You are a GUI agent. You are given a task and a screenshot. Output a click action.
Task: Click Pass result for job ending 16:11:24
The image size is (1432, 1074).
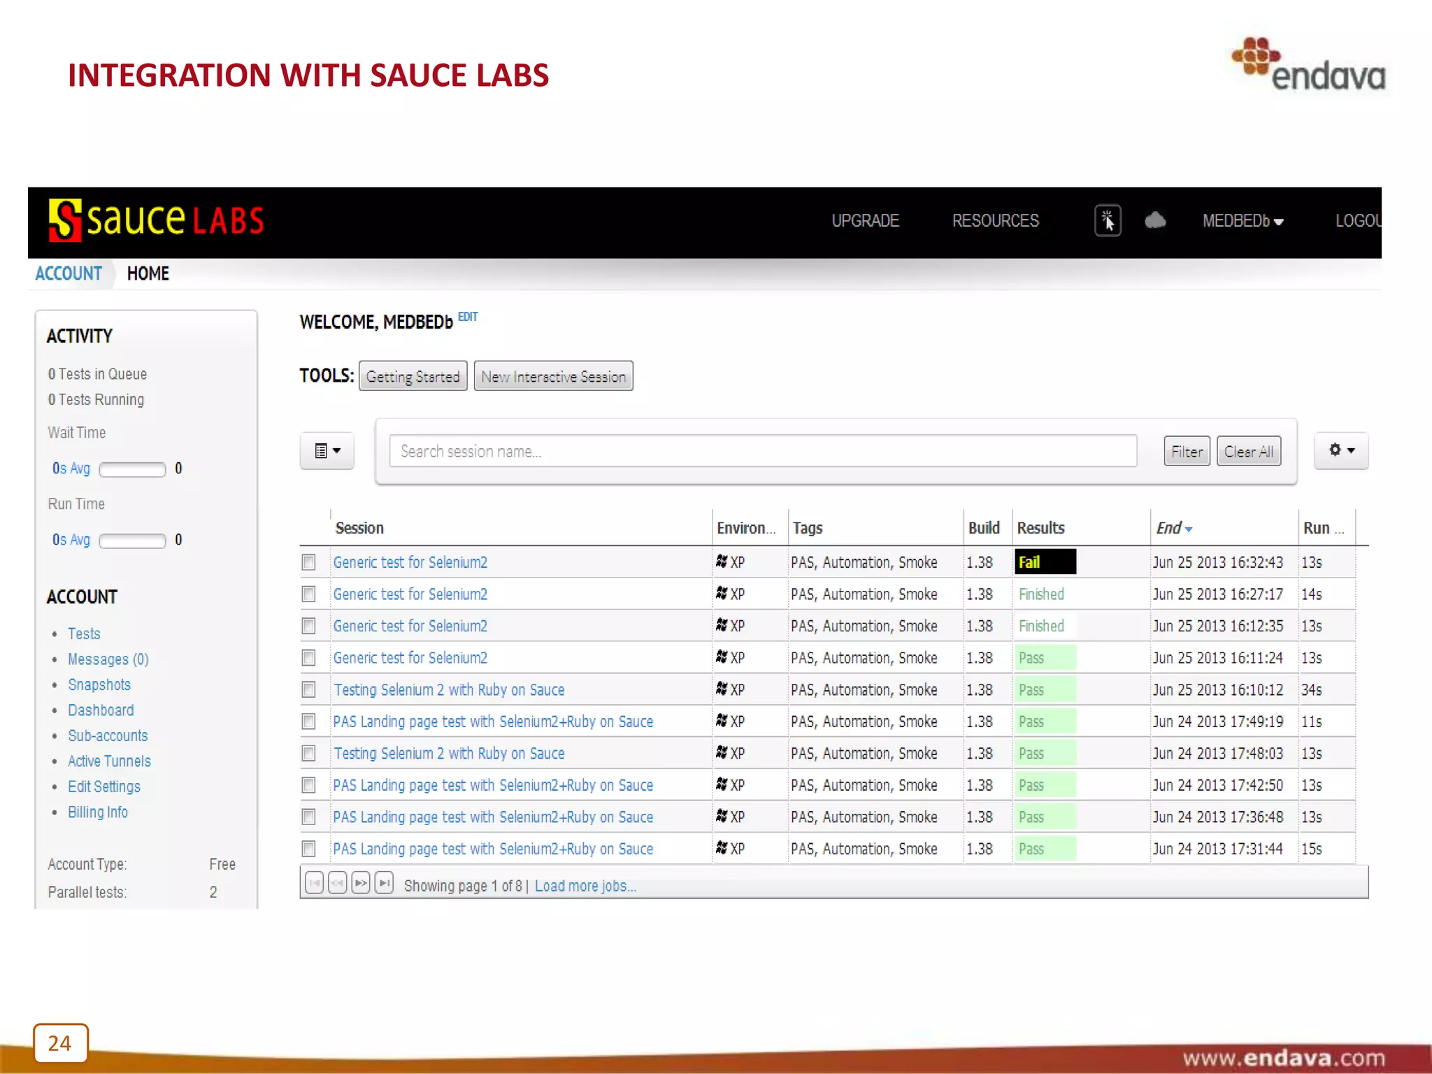[x=1045, y=658]
